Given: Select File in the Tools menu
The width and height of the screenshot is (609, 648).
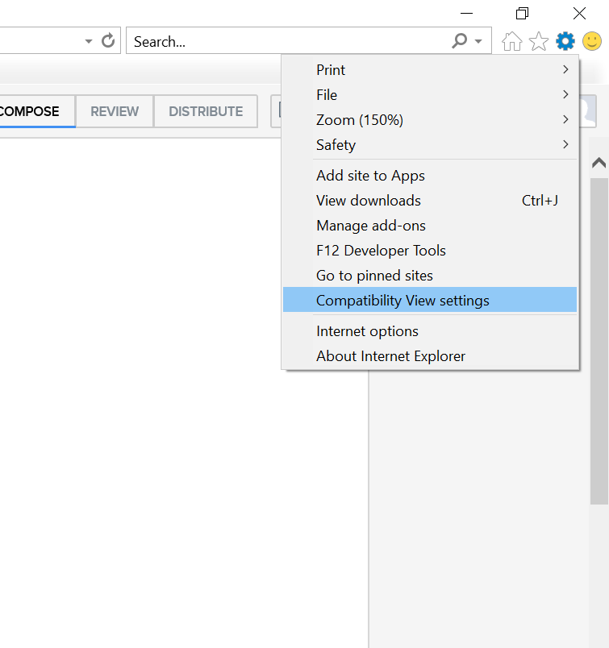Looking at the screenshot, I should click(x=430, y=94).
